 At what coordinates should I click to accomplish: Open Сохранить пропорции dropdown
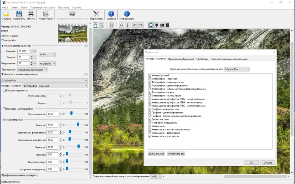pos(32,70)
